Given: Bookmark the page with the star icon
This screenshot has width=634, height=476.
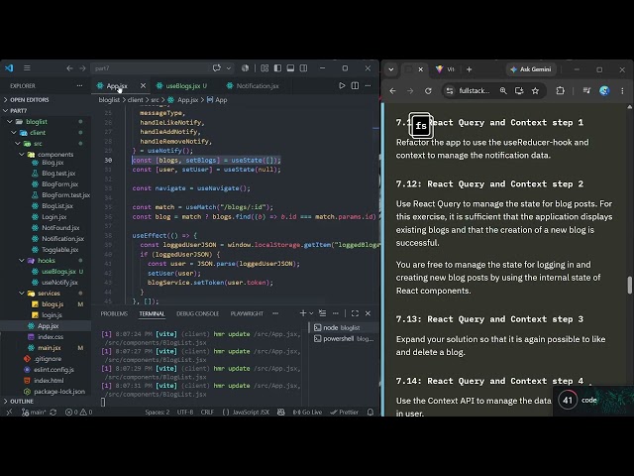Looking at the screenshot, I should click(535, 91).
